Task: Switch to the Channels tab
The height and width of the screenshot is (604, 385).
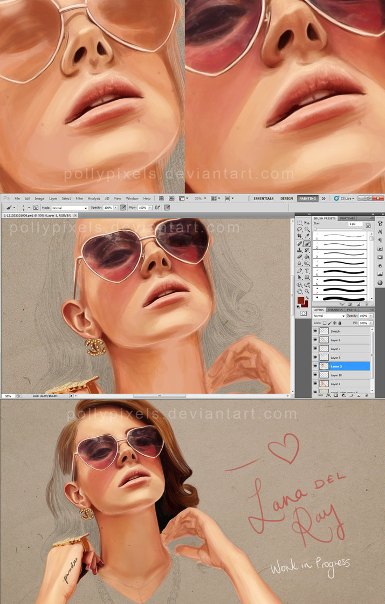Action: click(335, 310)
